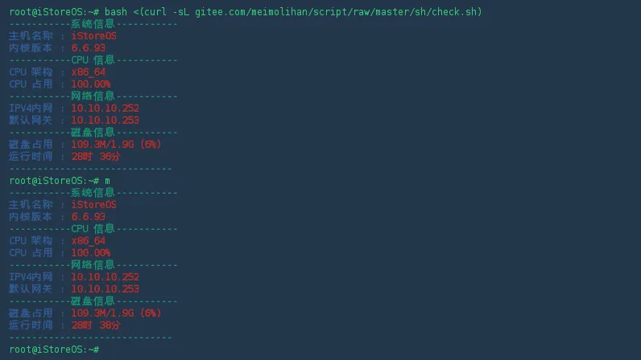
Task: Click gateway 10.10.10.253 in the first output
Action: click(x=105, y=121)
